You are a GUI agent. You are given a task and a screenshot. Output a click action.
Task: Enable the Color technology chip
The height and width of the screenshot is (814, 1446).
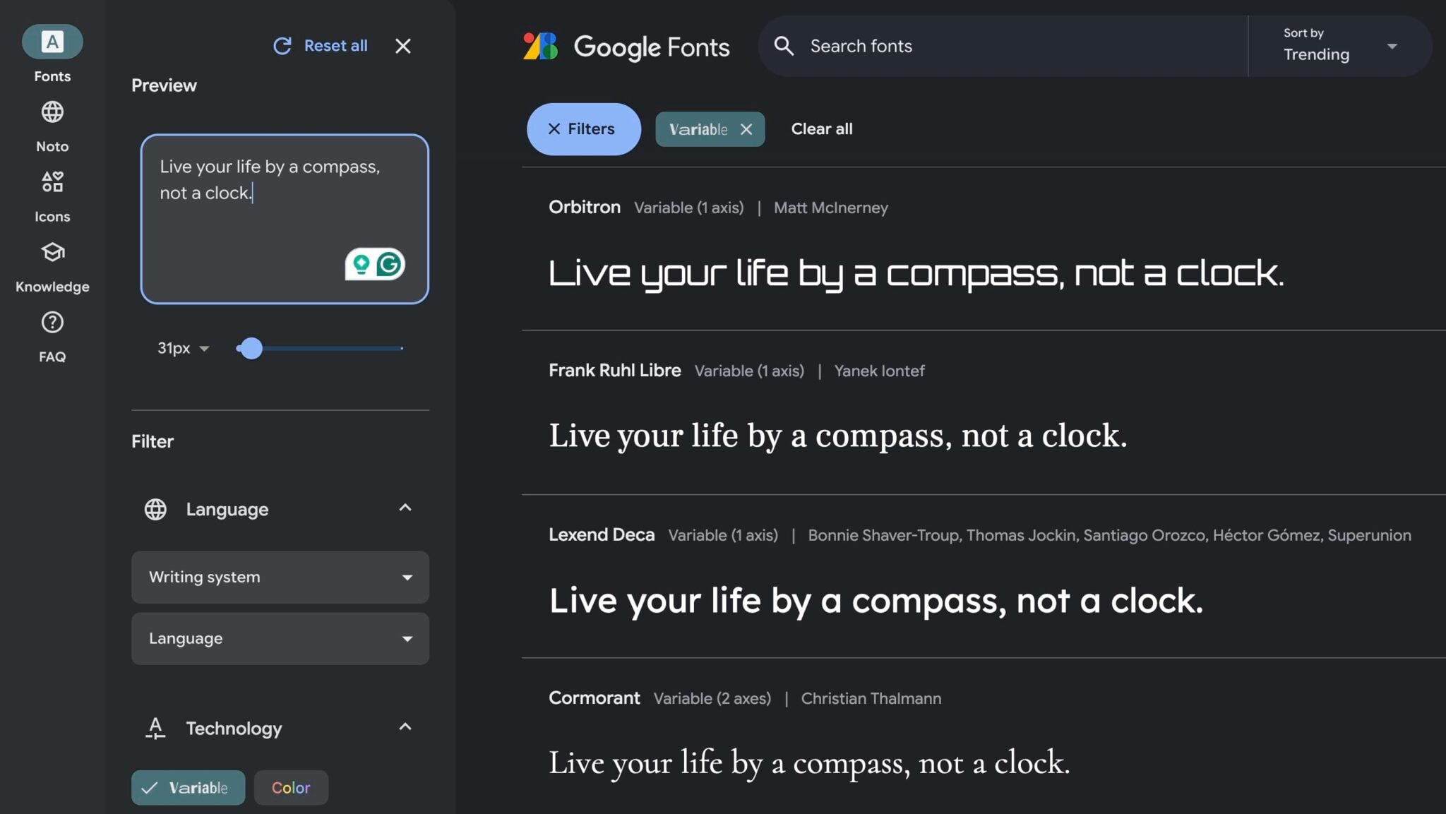pos(291,787)
